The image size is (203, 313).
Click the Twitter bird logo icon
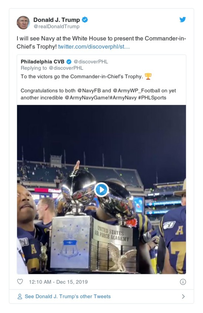pyautogui.click(x=183, y=20)
